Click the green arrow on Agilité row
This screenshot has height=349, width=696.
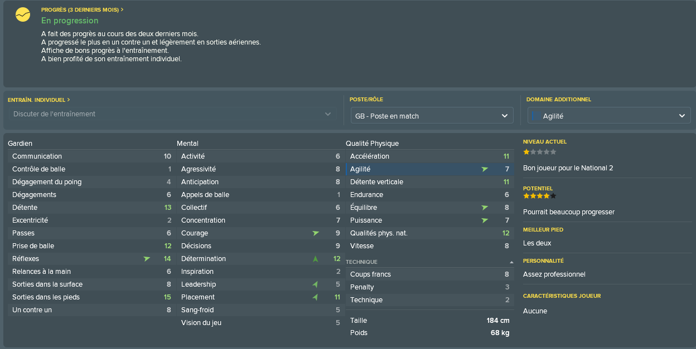click(x=485, y=169)
